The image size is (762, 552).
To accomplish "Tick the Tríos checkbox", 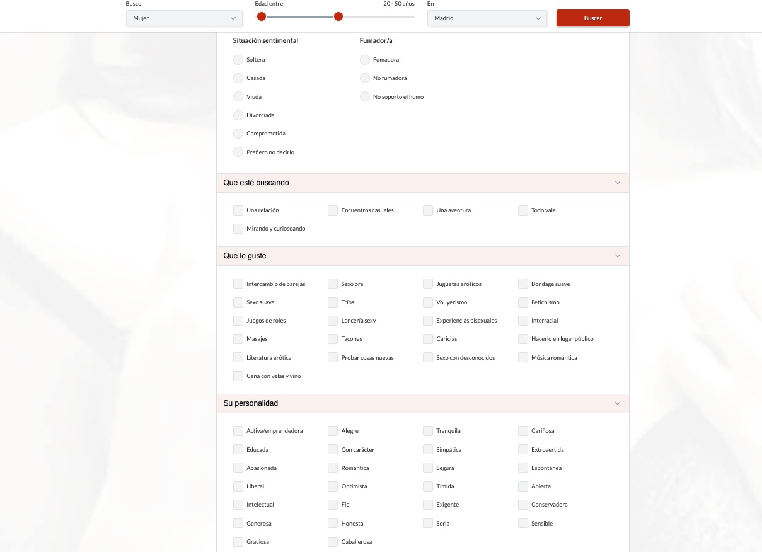I will (x=333, y=302).
